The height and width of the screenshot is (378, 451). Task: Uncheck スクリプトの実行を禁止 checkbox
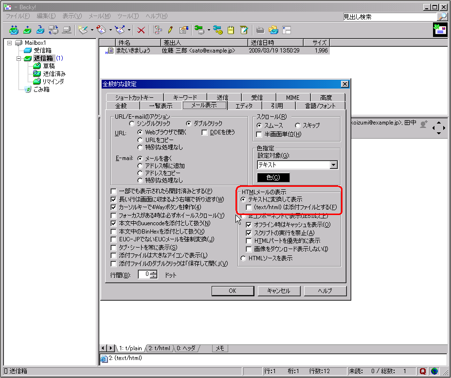tap(249, 233)
